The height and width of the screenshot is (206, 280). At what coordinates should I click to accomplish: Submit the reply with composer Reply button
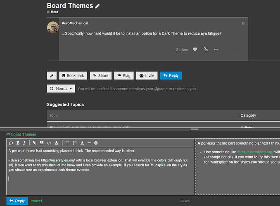click(x=17, y=201)
